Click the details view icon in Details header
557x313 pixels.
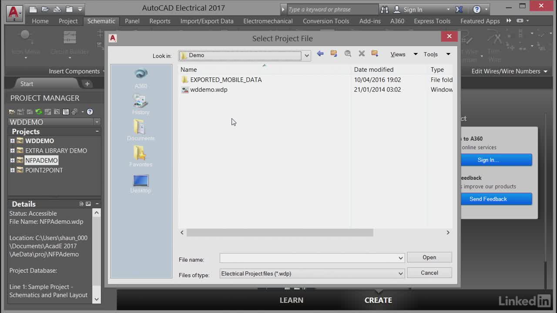(81, 204)
